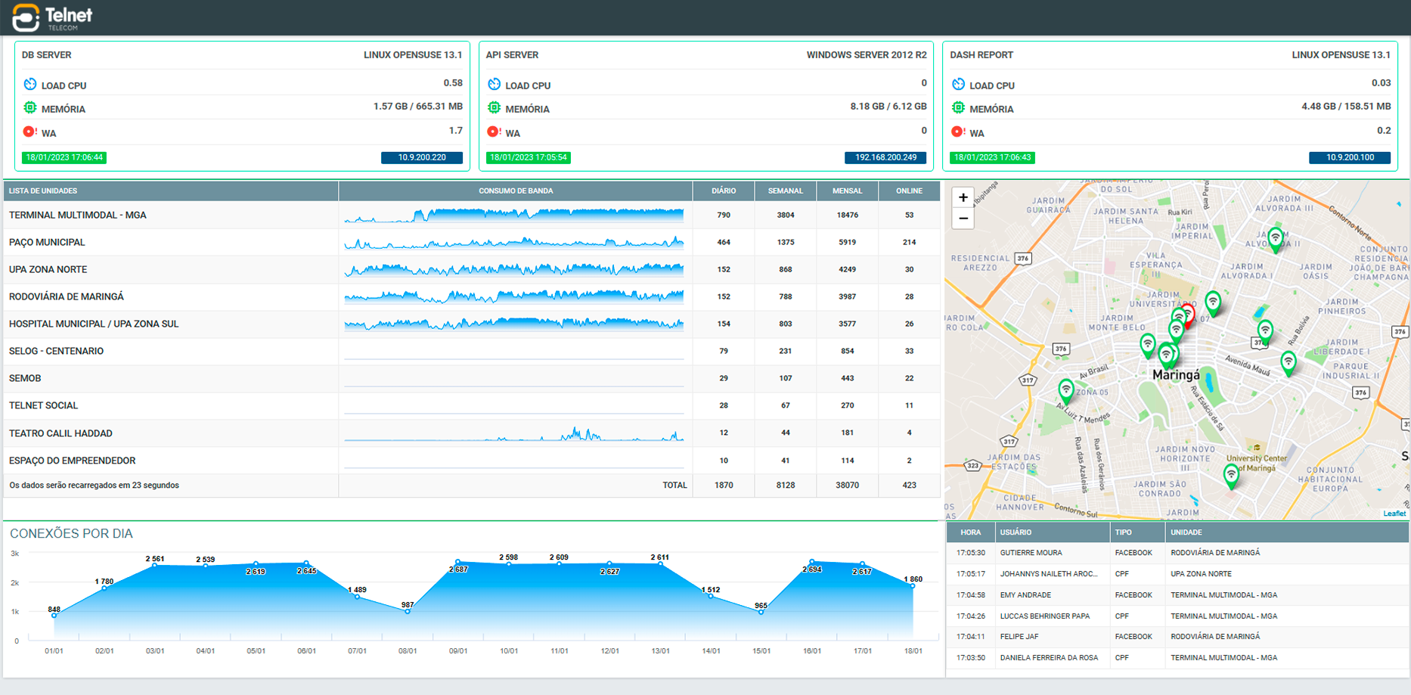Screen dimensions: 1411x695
Task: Click the Dash Report WA alert icon
Action: (959, 132)
